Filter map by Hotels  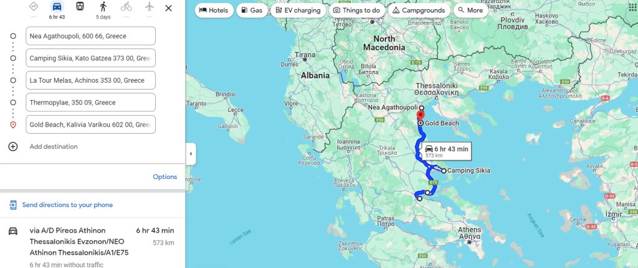click(x=214, y=10)
